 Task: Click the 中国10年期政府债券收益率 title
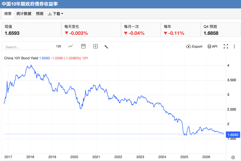click(30, 4)
